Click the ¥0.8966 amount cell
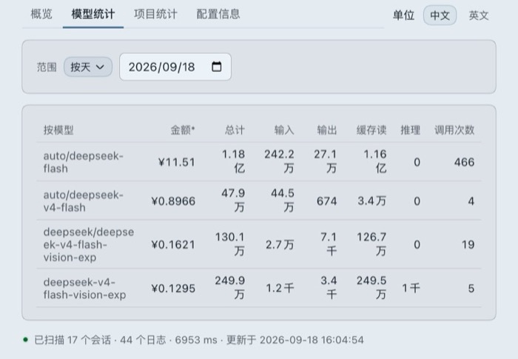The image size is (518, 359). pos(173,201)
